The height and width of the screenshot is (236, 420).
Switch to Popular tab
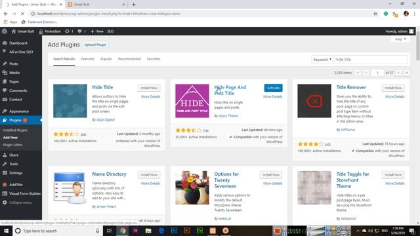click(106, 59)
